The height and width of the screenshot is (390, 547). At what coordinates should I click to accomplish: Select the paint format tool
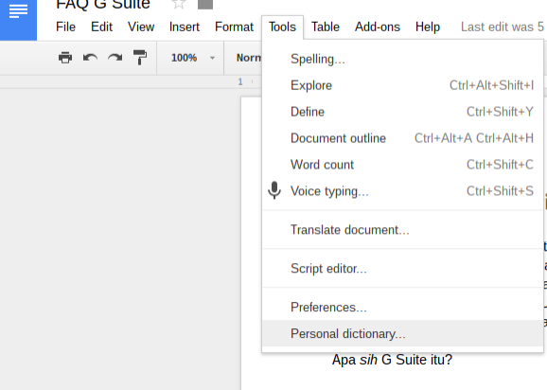tap(140, 58)
